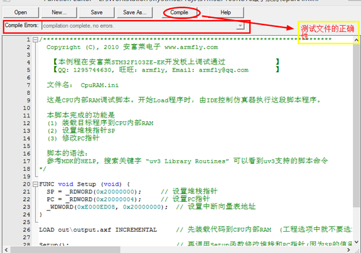Collapse the comment block at line 1
The width and height of the screenshot is (361, 253).
(35, 40)
